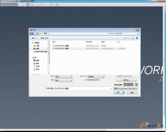
Task: Click the New document icon in SolidWorks toolbar
Action: (23, 5)
